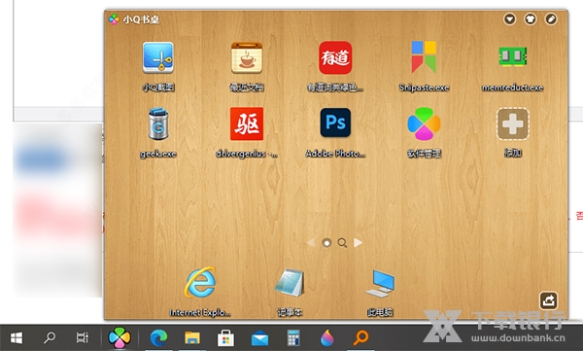Viewport: 583px width, 351px height.
Task: Click the 添加 add shortcut tile
Action: point(513,123)
